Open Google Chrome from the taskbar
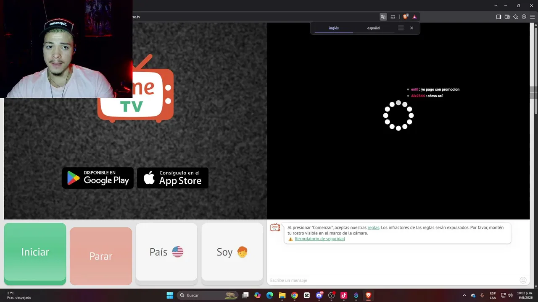The width and height of the screenshot is (538, 302). [x=294, y=295]
